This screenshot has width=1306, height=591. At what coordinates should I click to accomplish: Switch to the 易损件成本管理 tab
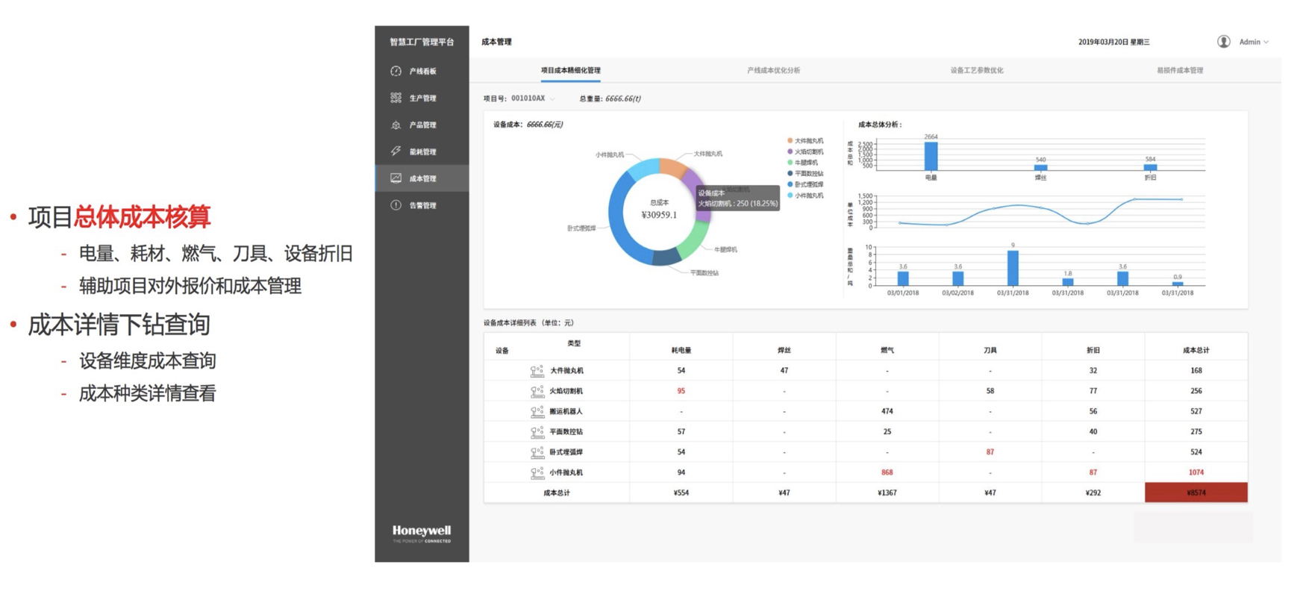pyautogui.click(x=1180, y=70)
